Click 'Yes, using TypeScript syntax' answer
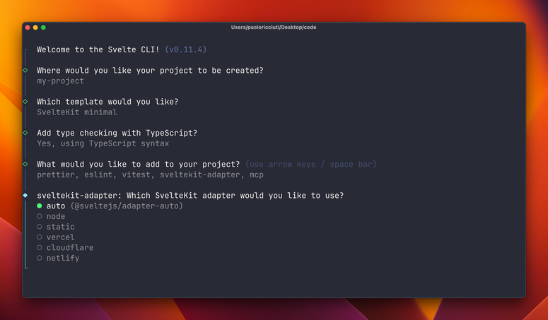Screen dimensions: 548x320 [x=103, y=143]
